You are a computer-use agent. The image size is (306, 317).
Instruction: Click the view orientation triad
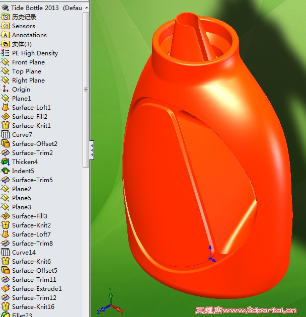tap(110, 301)
